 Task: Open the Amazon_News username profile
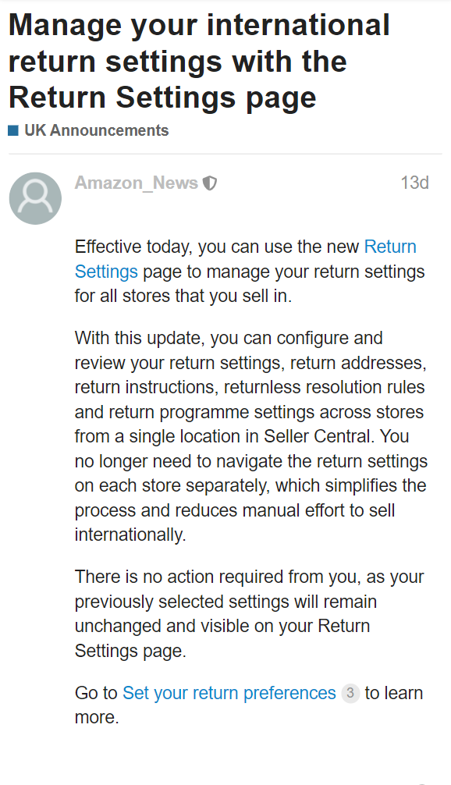coord(136,183)
